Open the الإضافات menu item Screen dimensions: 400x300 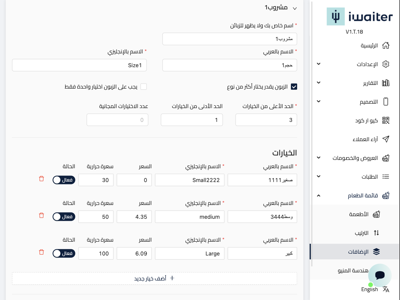358,252
